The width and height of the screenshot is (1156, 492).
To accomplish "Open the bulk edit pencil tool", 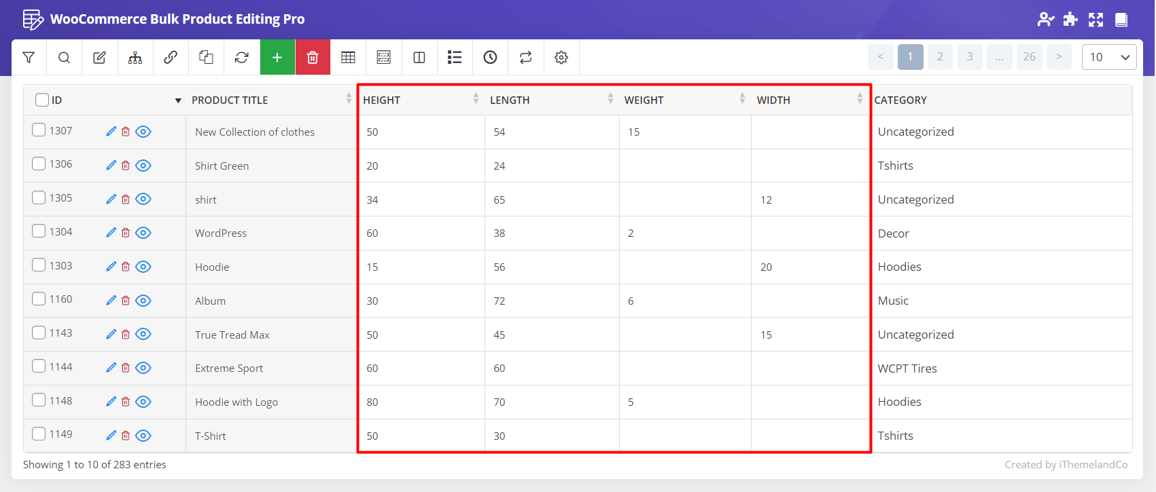I will tap(99, 58).
